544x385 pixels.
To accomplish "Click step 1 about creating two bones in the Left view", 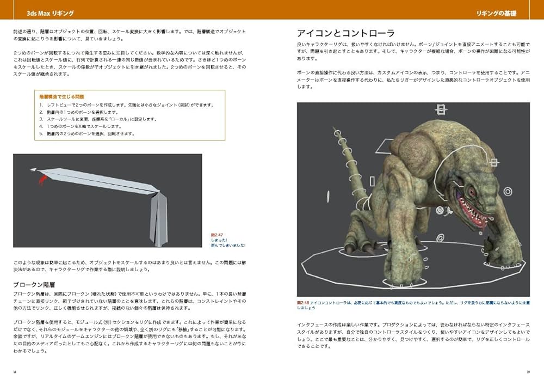I will click(127, 105).
